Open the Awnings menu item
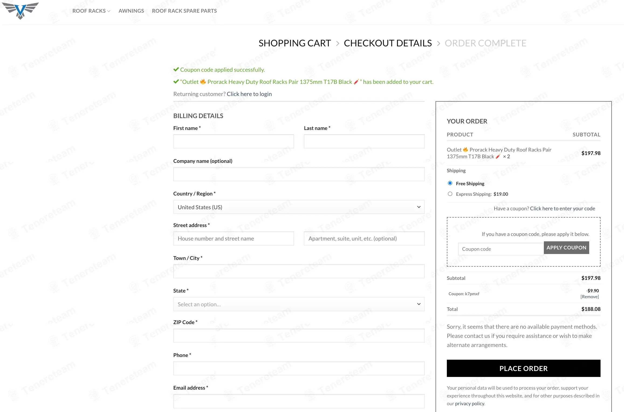Image resolution: width=624 pixels, height=412 pixels. click(131, 11)
